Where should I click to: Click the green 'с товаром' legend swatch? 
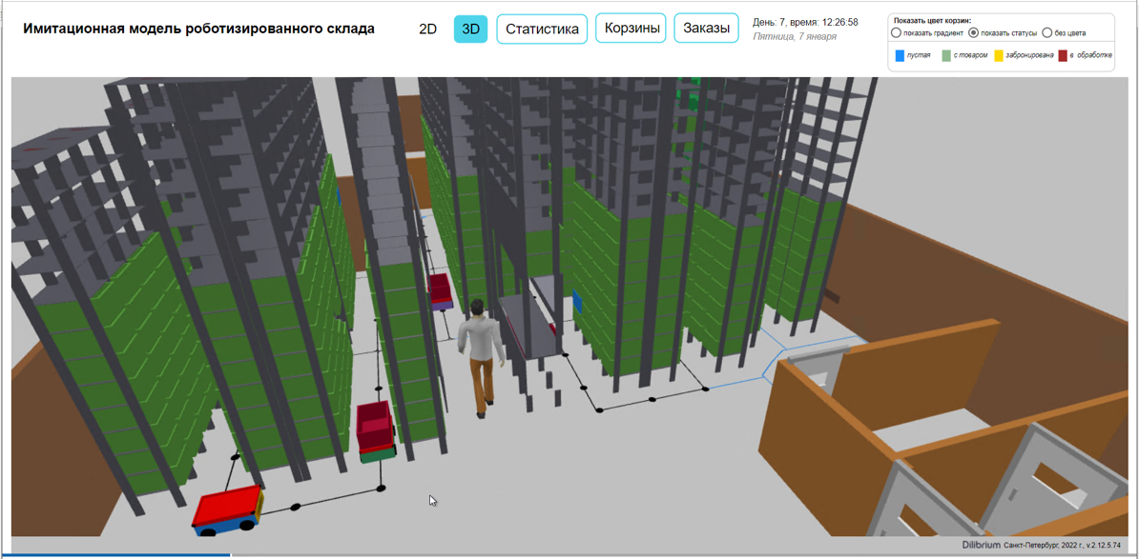tap(946, 56)
